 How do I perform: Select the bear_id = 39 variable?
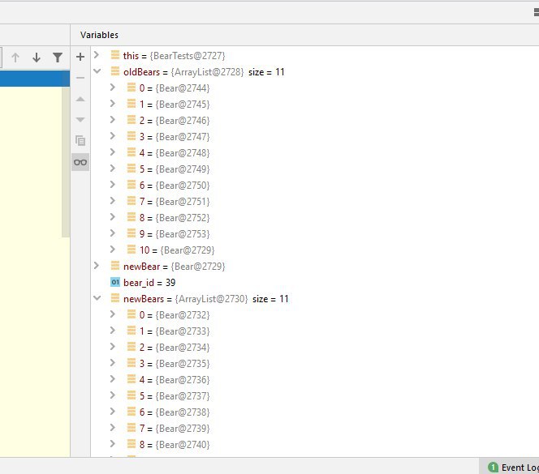click(149, 283)
